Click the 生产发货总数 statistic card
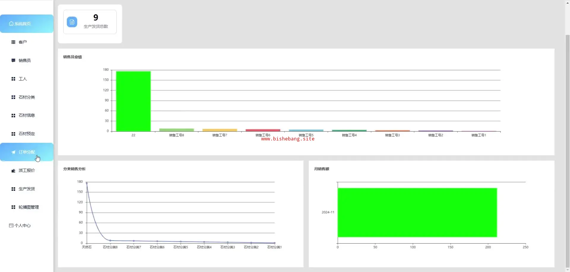 (90, 22)
